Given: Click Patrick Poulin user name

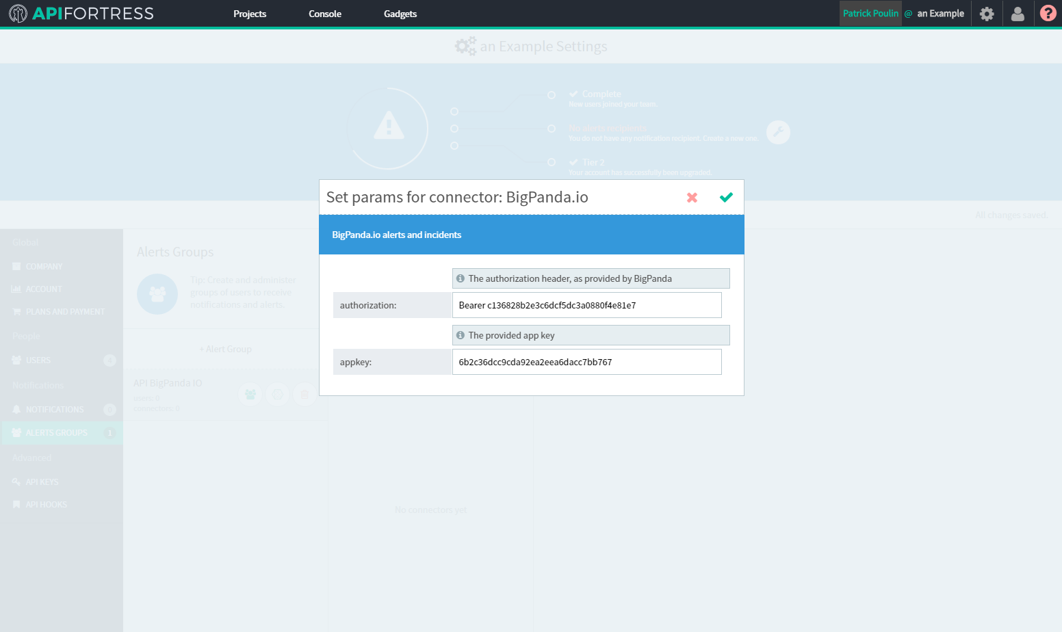Looking at the screenshot, I should pos(870,14).
